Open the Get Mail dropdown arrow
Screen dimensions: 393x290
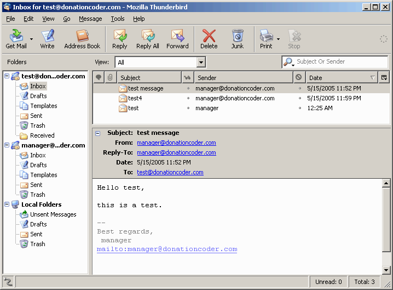[x=31, y=39]
